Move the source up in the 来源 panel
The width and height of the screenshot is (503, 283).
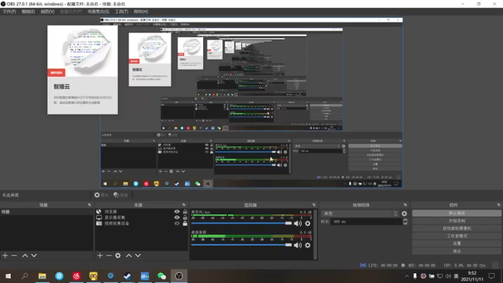[129, 255]
